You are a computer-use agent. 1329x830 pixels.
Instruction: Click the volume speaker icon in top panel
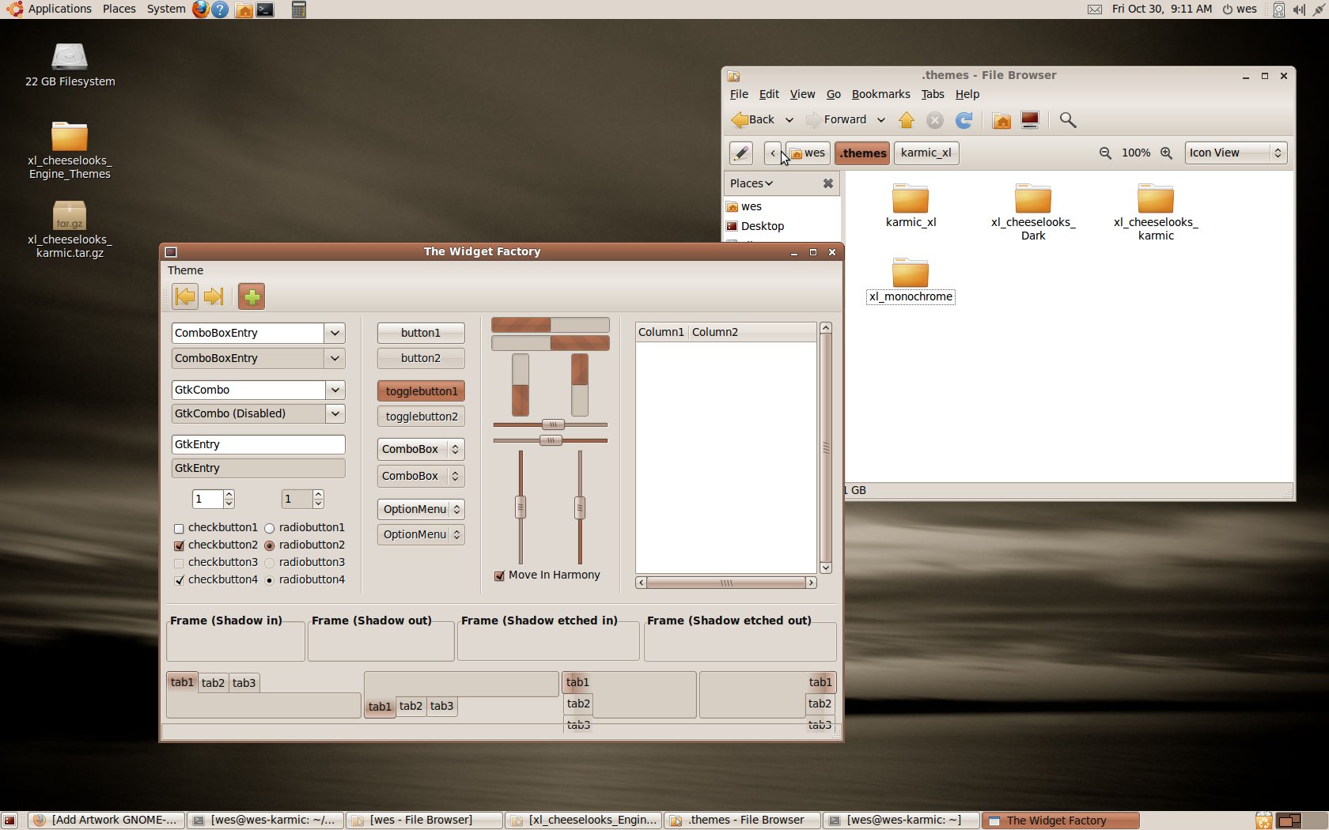[x=1299, y=9]
